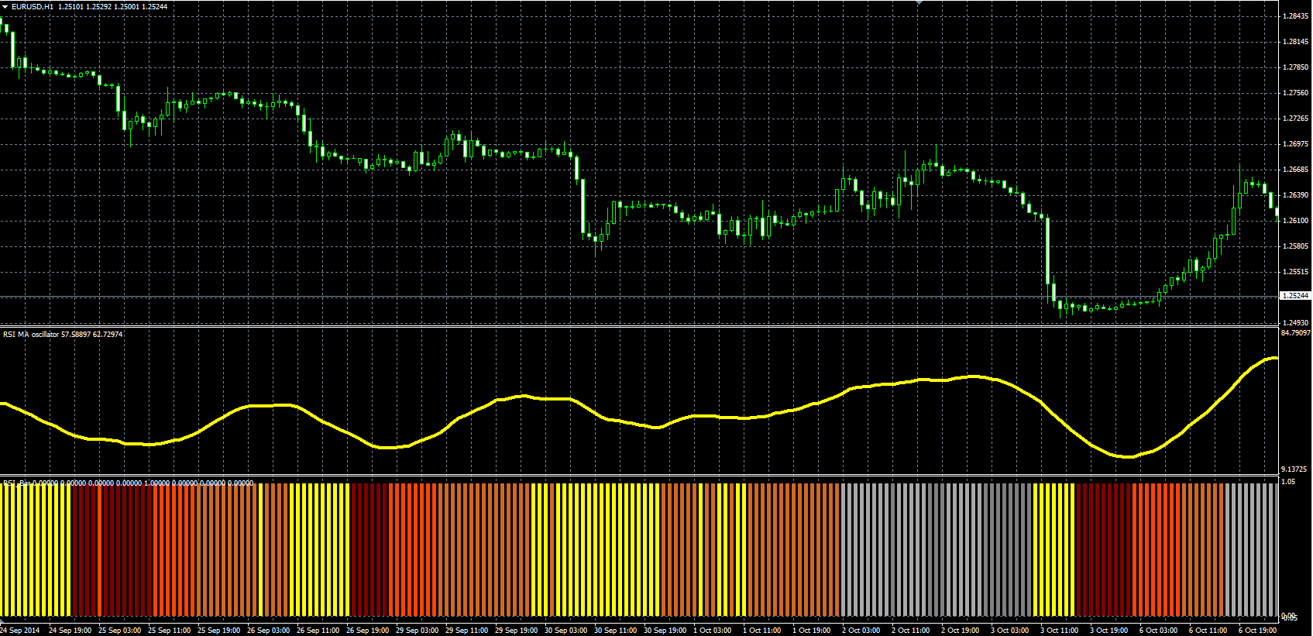Click the 25 Sep 03:00 time label
Screen dimensions: 1313x636
[120, 630]
